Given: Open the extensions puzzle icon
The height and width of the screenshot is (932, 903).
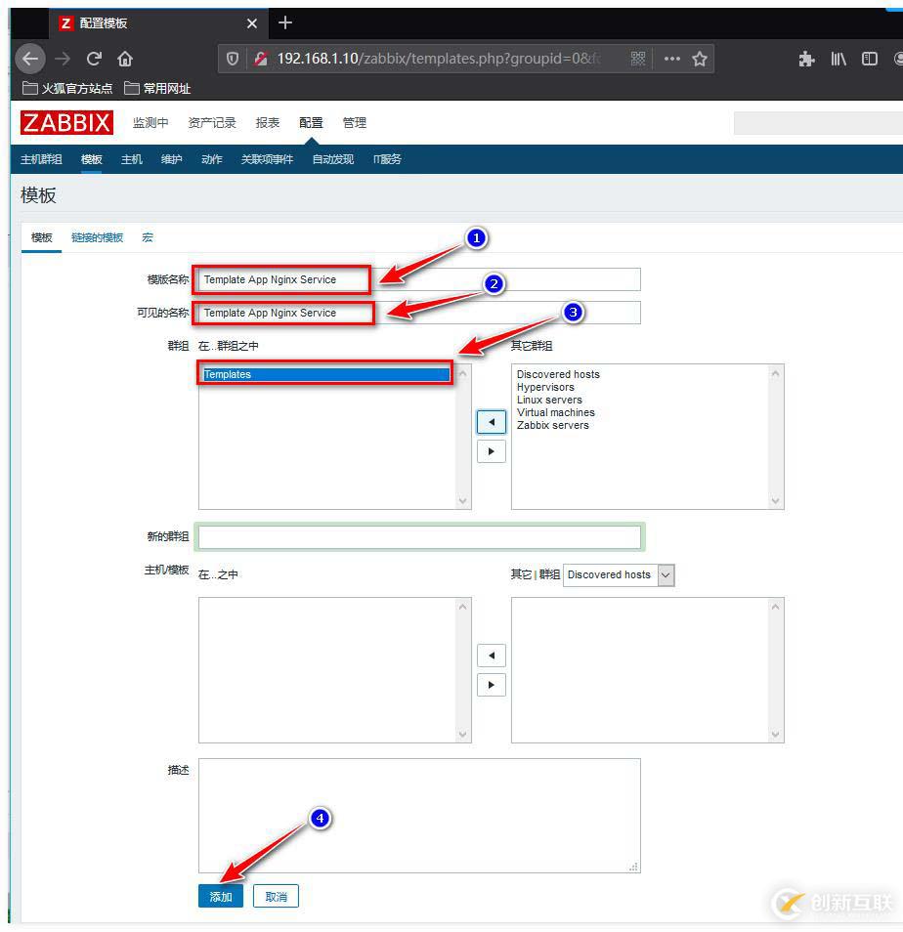Looking at the screenshot, I should point(806,59).
